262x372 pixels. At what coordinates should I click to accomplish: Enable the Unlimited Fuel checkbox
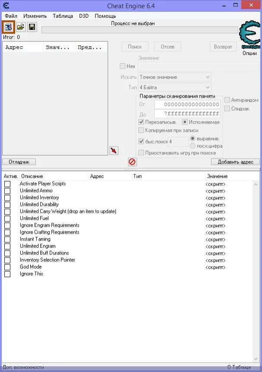[x=7, y=218]
